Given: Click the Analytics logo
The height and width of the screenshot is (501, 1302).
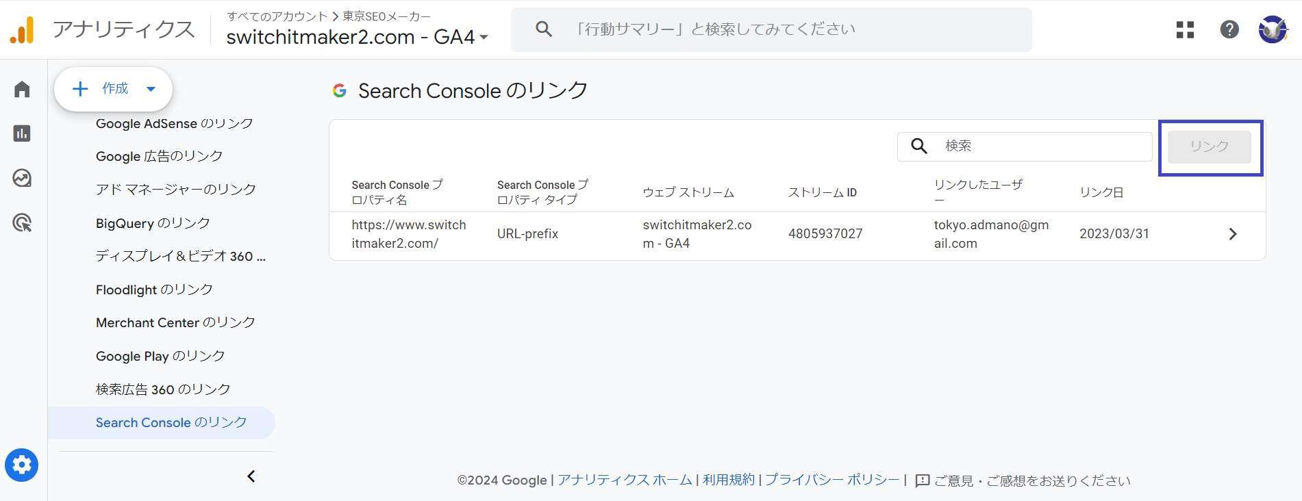Looking at the screenshot, I should [22, 29].
